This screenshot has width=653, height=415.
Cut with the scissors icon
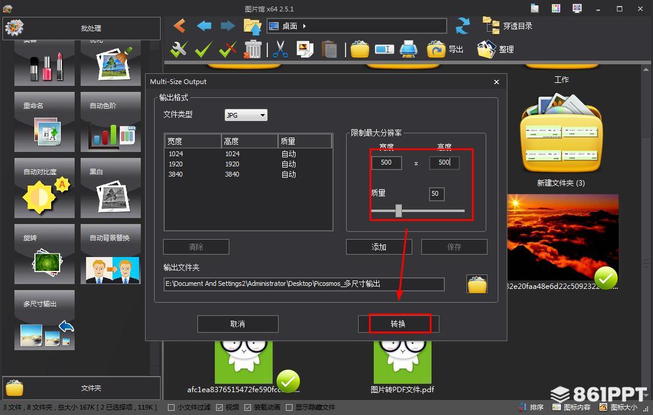(x=280, y=49)
